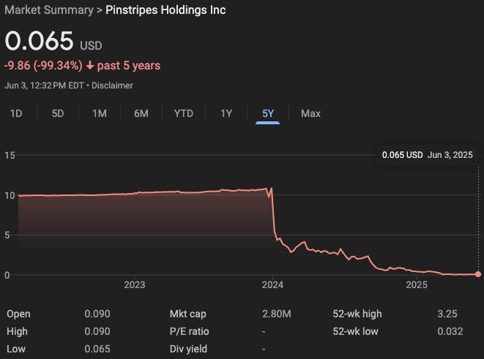Click the 0.032 52-week low value
Screen dimensions: 484x359
point(450,331)
